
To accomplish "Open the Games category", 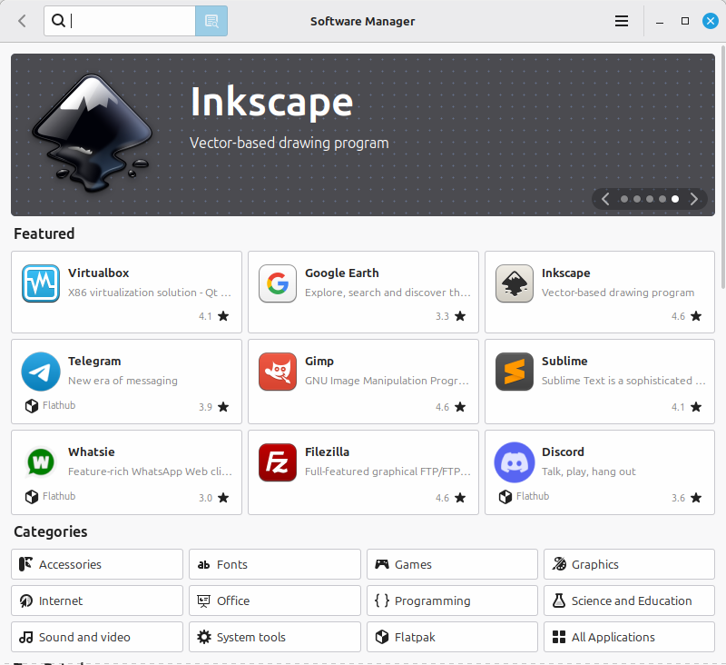I will [452, 564].
